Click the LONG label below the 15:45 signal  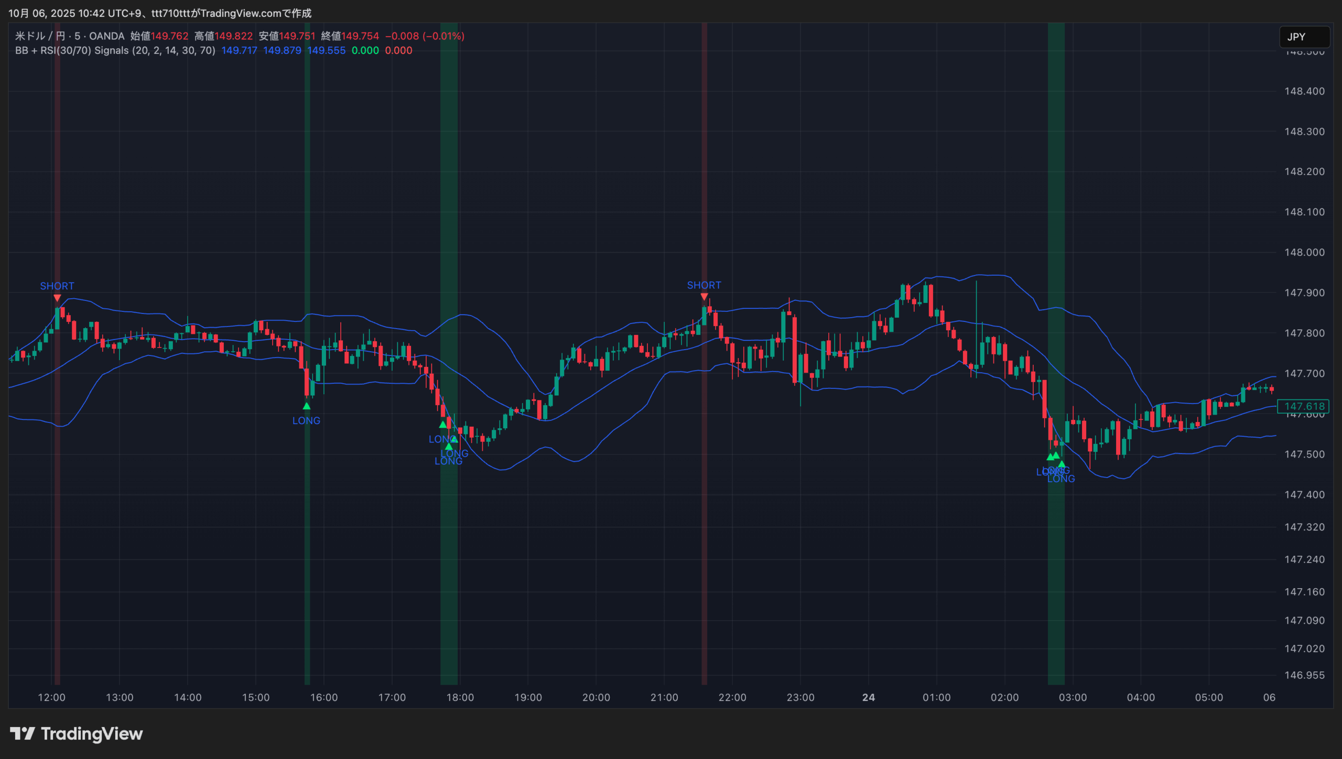306,420
